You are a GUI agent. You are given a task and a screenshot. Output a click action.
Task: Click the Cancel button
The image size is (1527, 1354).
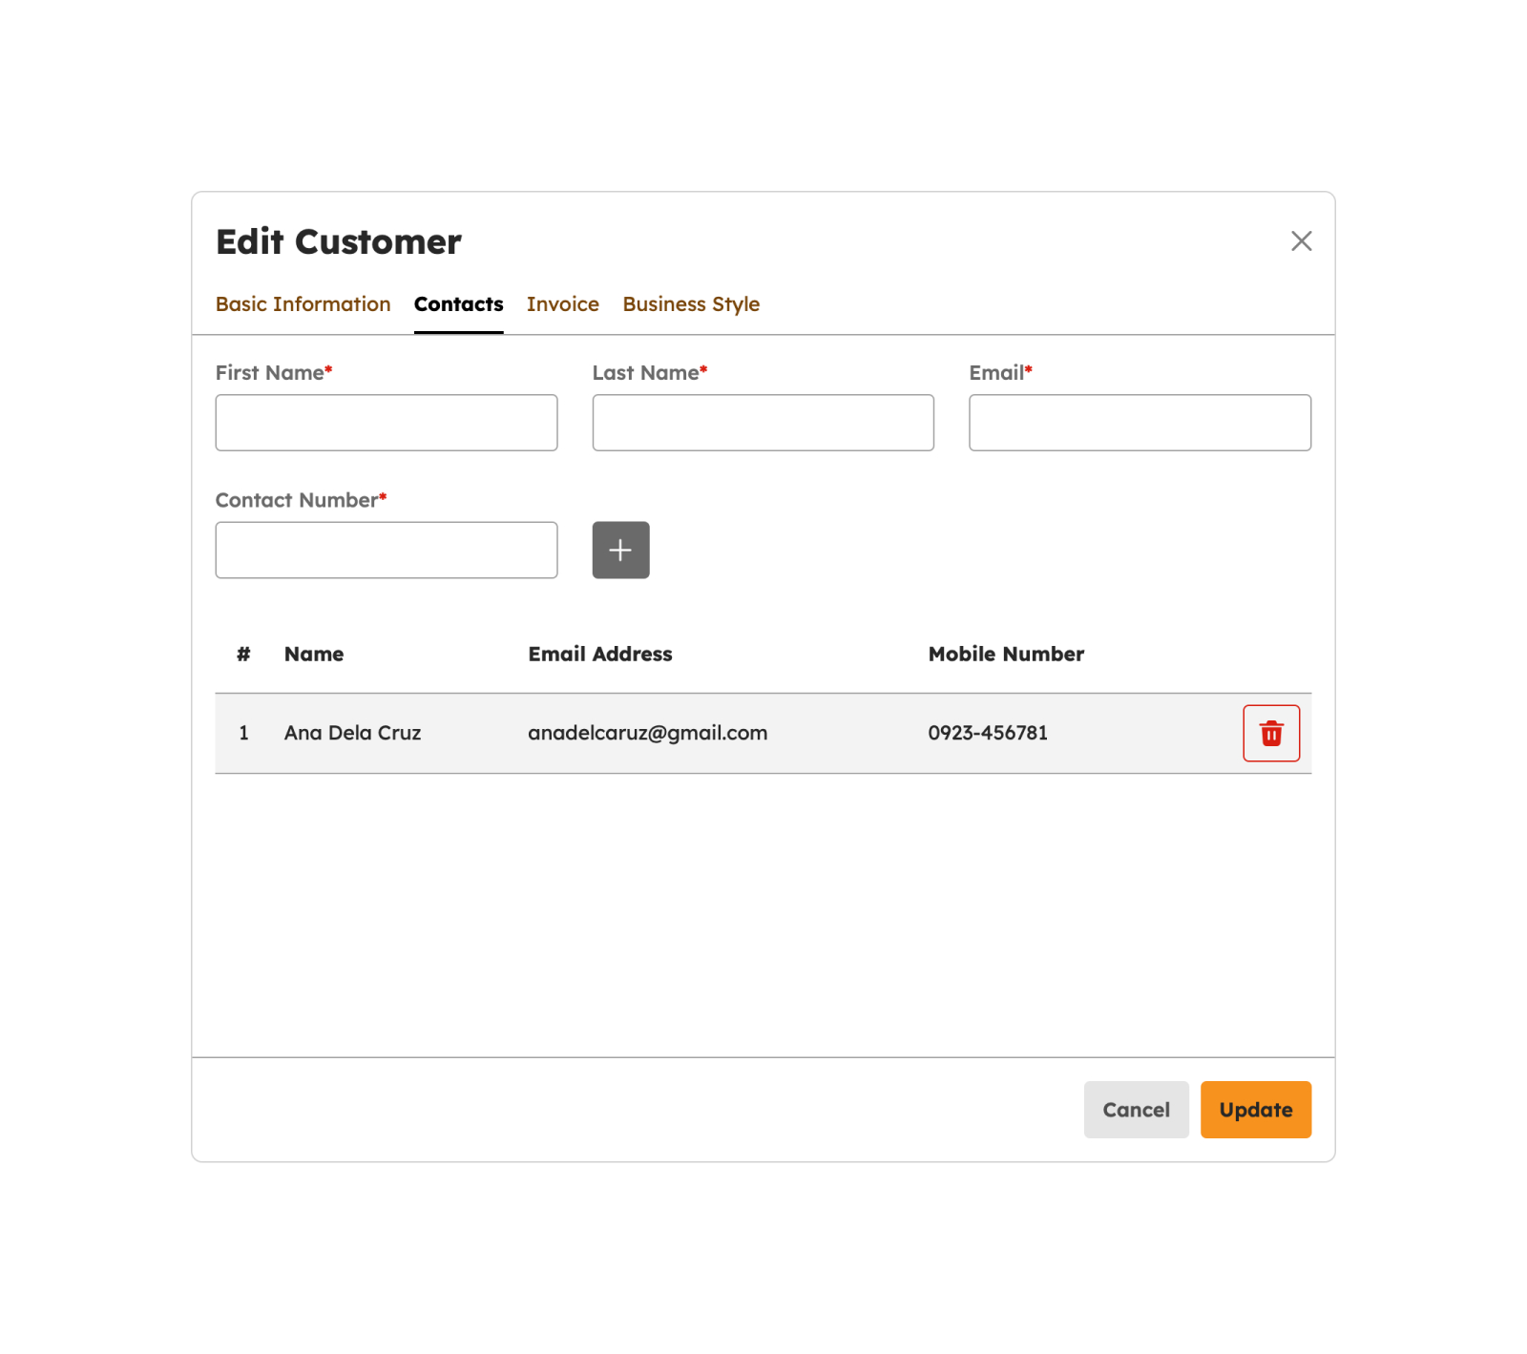1137,1110
